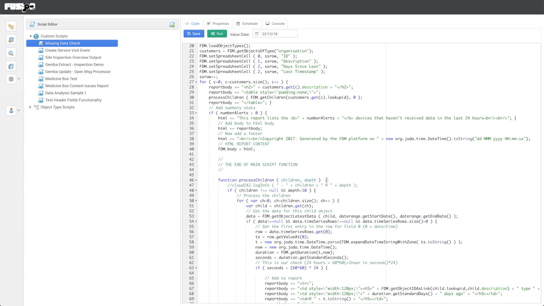Click the magnifier search sidebar icon
The image size is (544, 306).
tap(11, 53)
